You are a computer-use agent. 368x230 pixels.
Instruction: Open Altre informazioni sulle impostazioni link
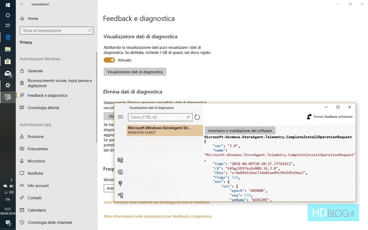tap(158, 216)
